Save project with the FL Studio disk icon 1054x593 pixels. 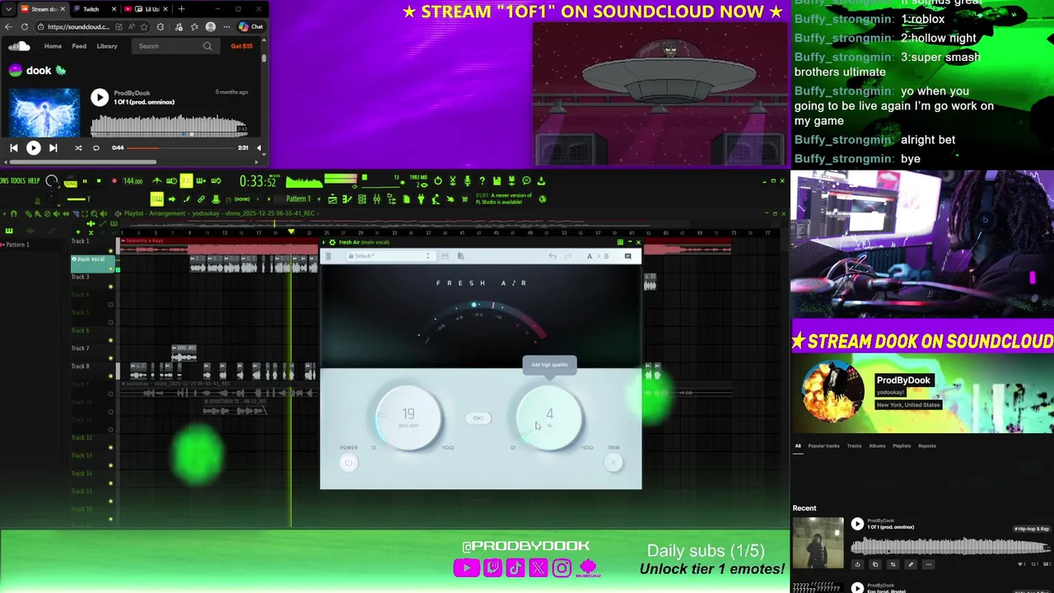tap(497, 180)
